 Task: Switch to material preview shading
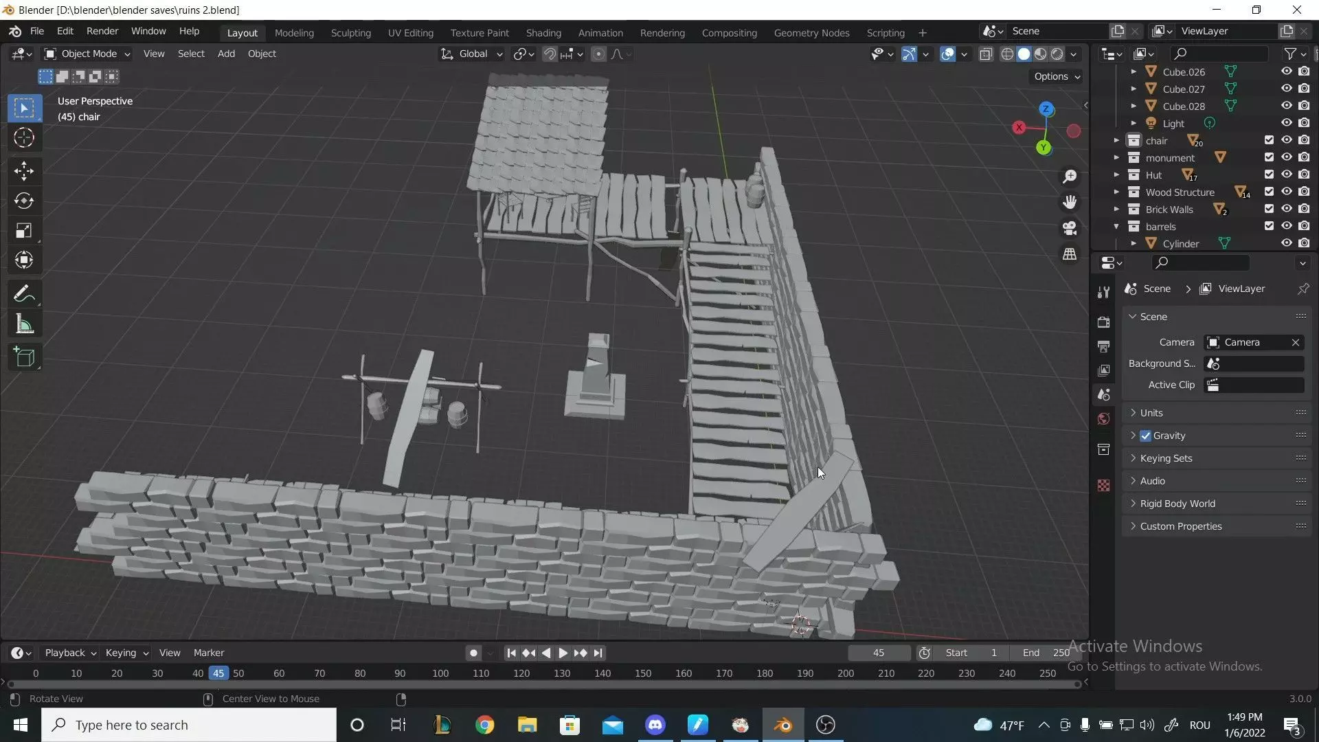coord(1041,54)
